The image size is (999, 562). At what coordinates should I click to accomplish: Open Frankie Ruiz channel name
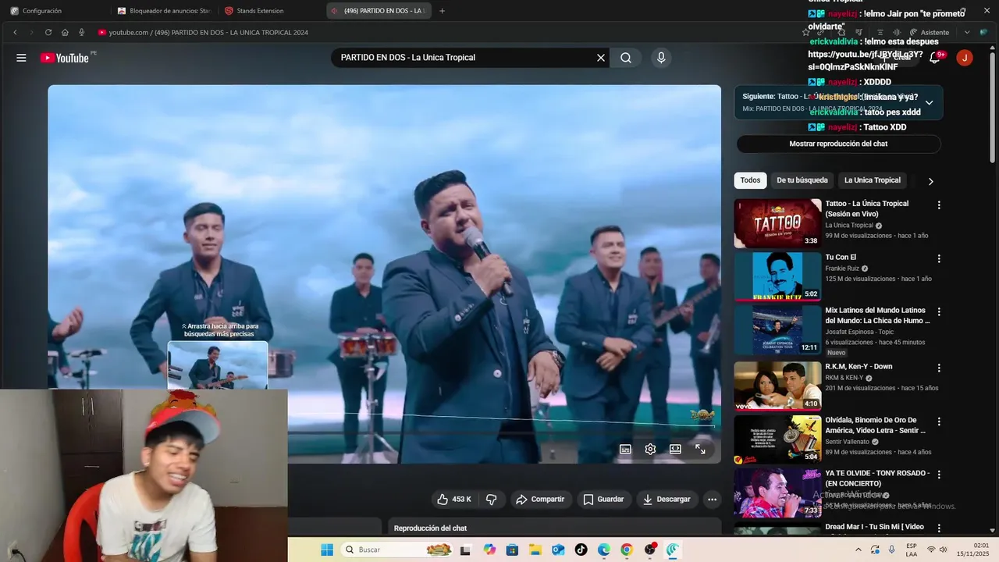pyautogui.click(x=842, y=269)
